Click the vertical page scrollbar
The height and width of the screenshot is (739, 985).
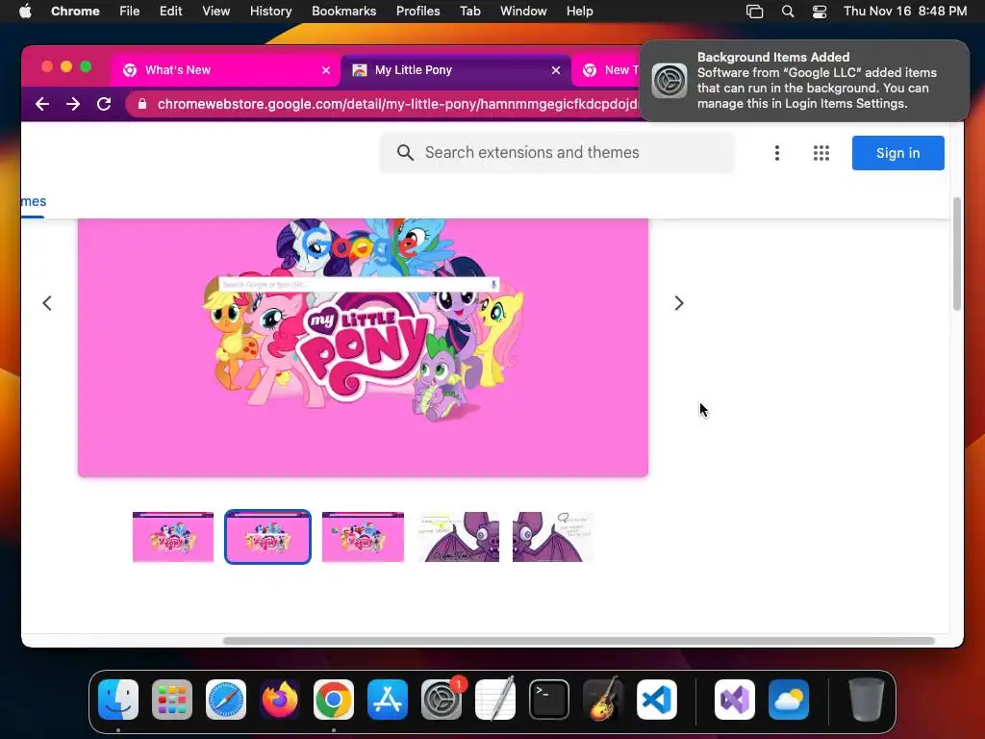click(957, 254)
